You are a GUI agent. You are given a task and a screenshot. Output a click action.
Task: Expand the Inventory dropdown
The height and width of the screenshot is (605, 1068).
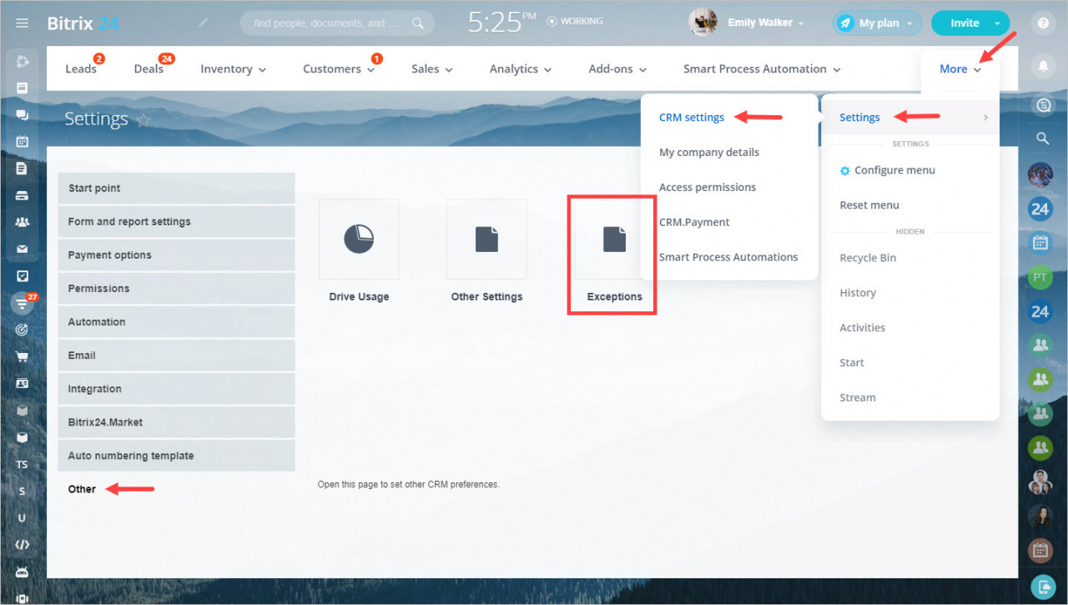pos(233,69)
